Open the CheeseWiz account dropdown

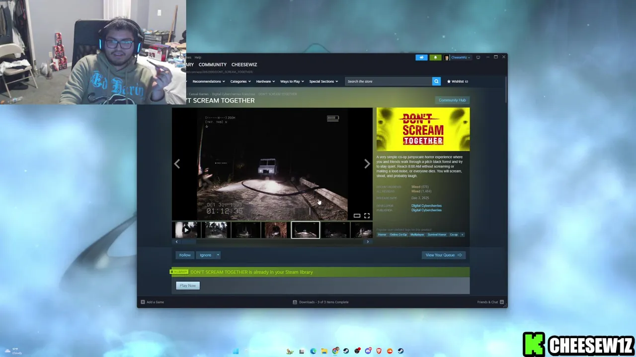tap(458, 58)
